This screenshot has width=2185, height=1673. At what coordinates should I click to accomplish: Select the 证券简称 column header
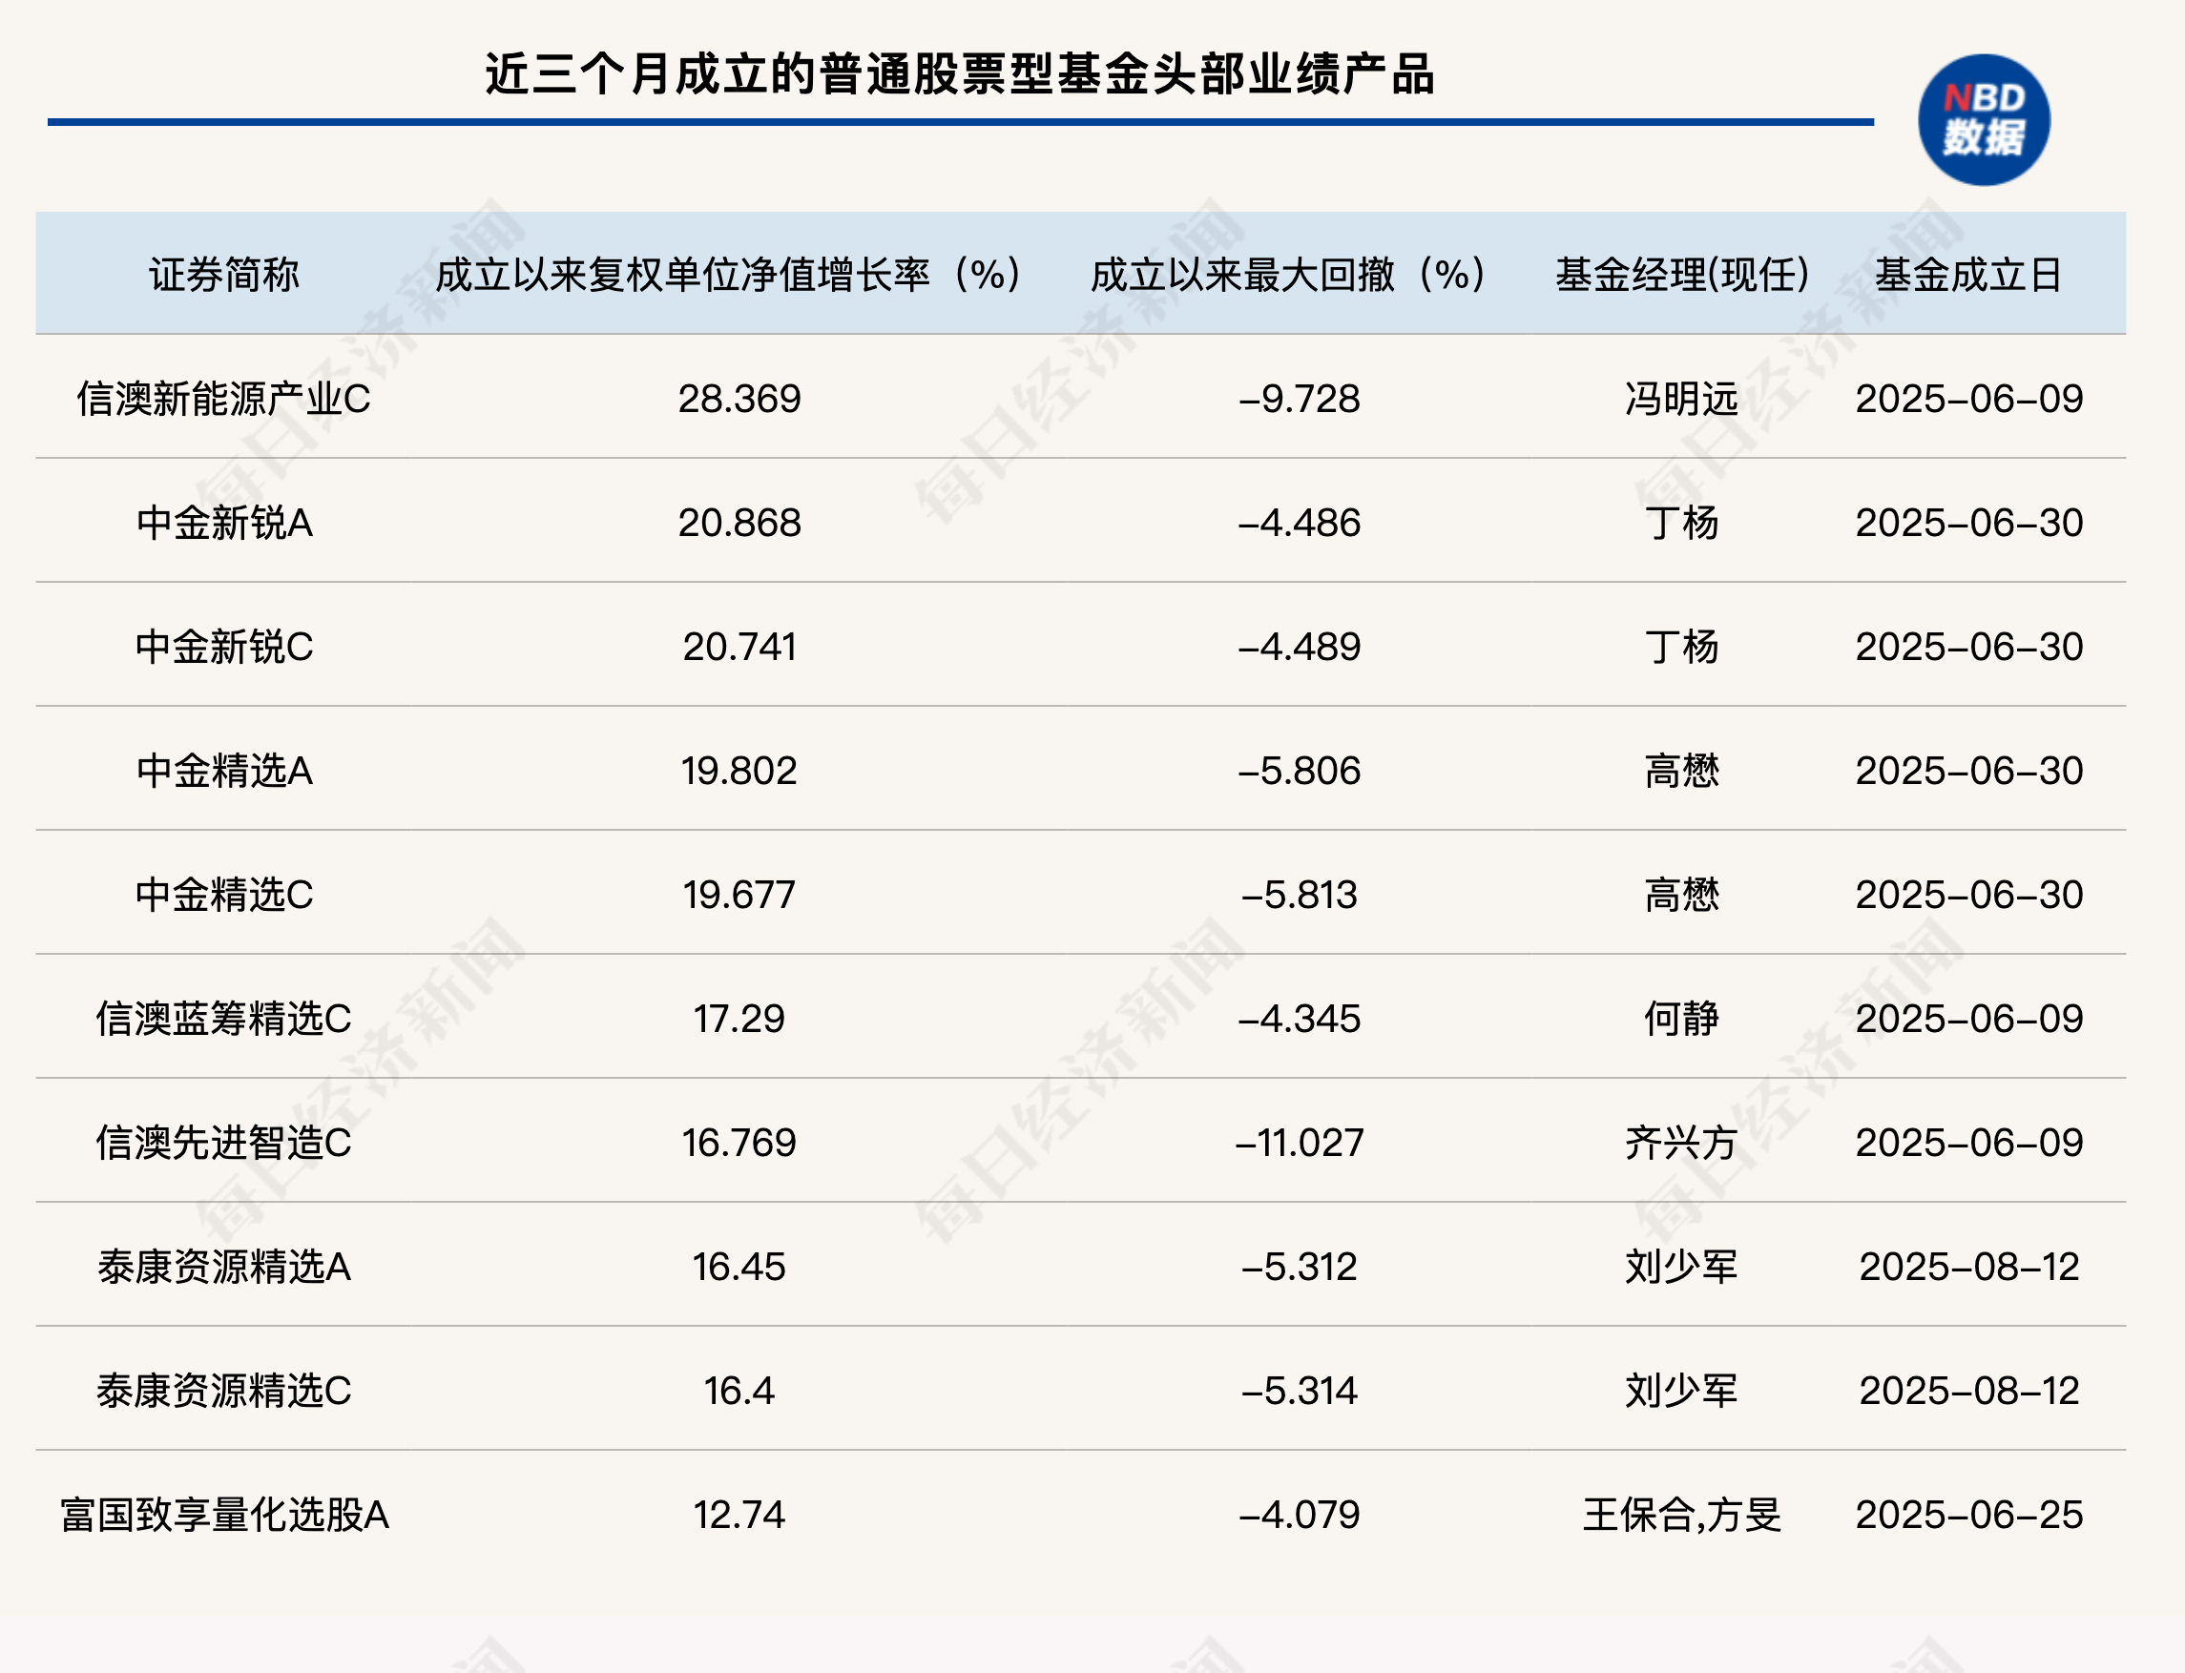tap(224, 275)
